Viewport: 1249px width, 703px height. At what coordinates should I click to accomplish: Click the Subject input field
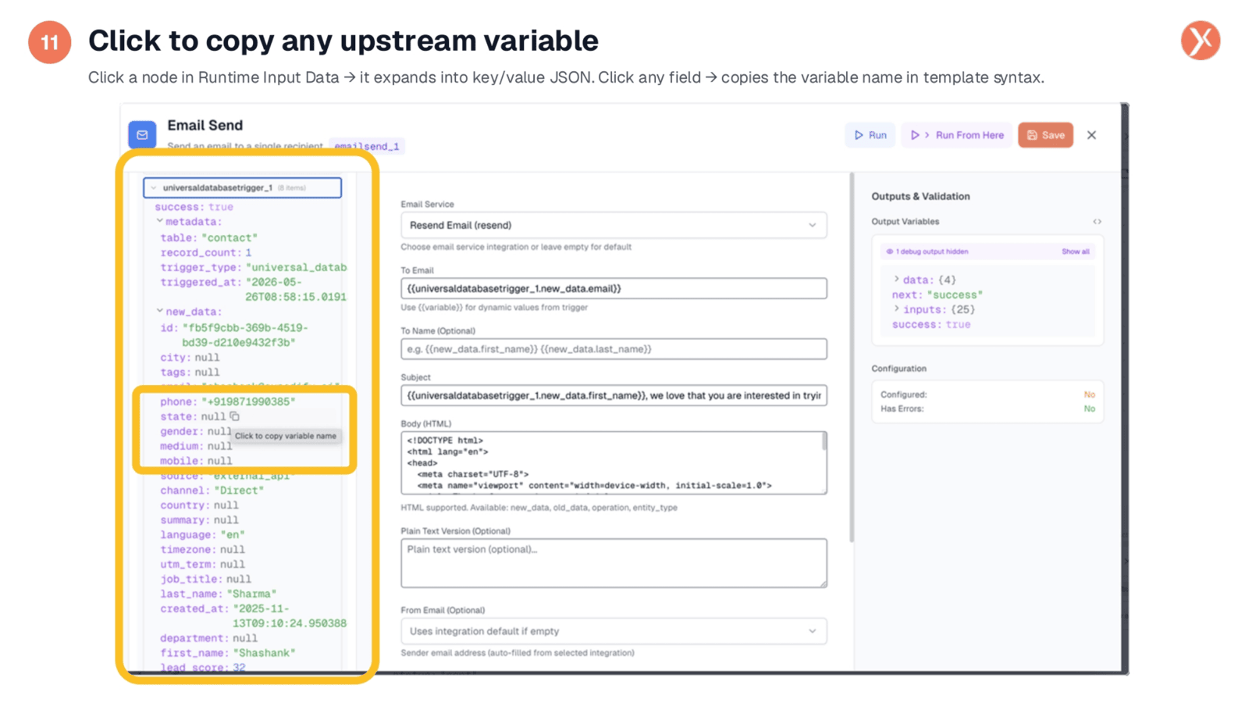coord(614,395)
